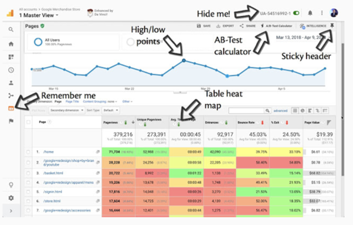The width and height of the screenshot is (353, 225).
Task: Open Audience person icon in sidebar
Action: [x=11, y=83]
